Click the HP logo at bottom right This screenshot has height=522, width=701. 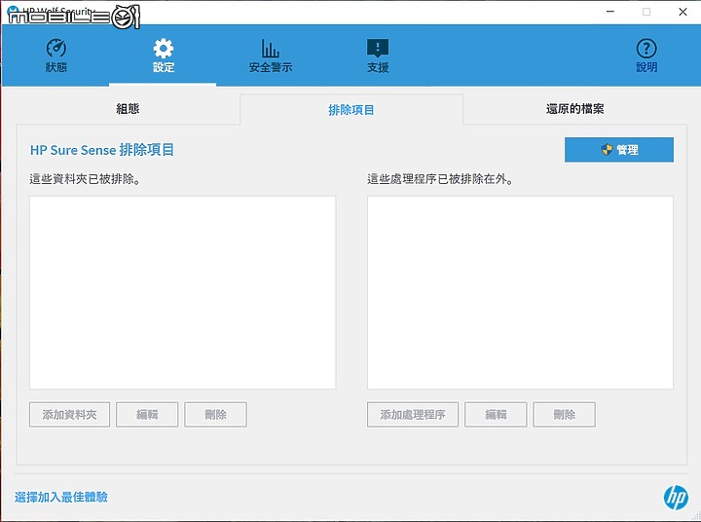click(x=676, y=498)
